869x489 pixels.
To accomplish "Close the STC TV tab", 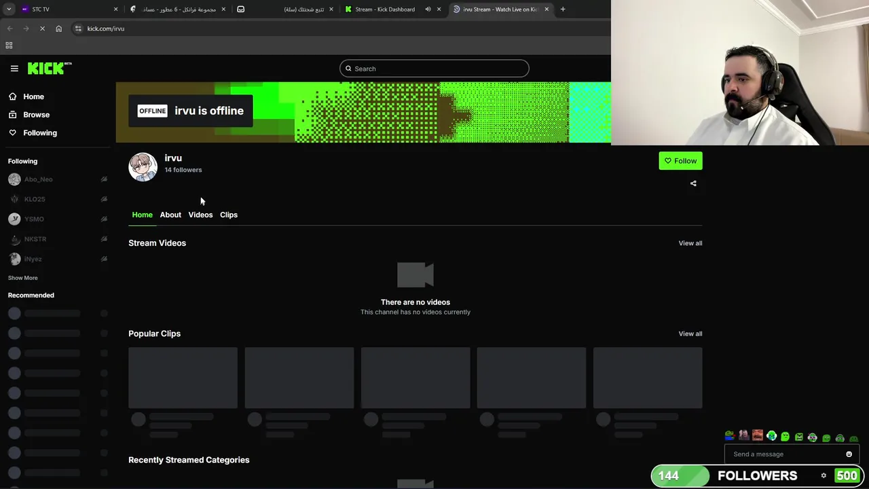I will [115, 10].
